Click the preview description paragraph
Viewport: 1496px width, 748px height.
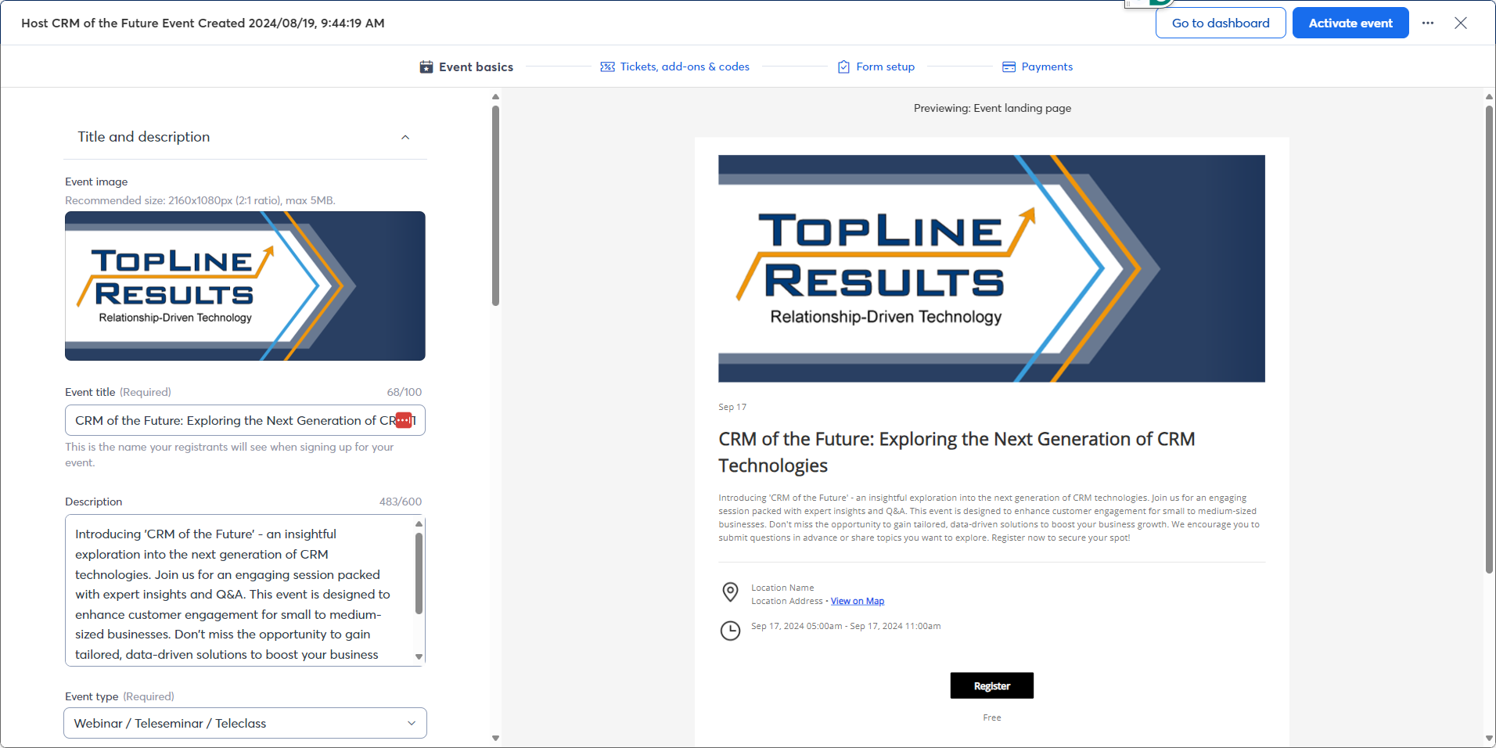coord(989,518)
